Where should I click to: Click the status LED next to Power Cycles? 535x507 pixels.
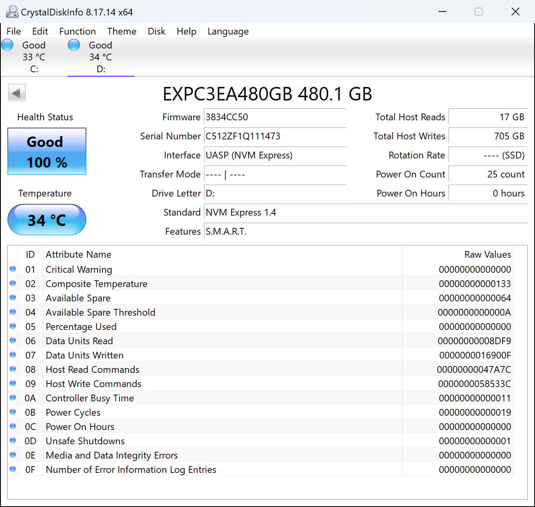(12, 412)
